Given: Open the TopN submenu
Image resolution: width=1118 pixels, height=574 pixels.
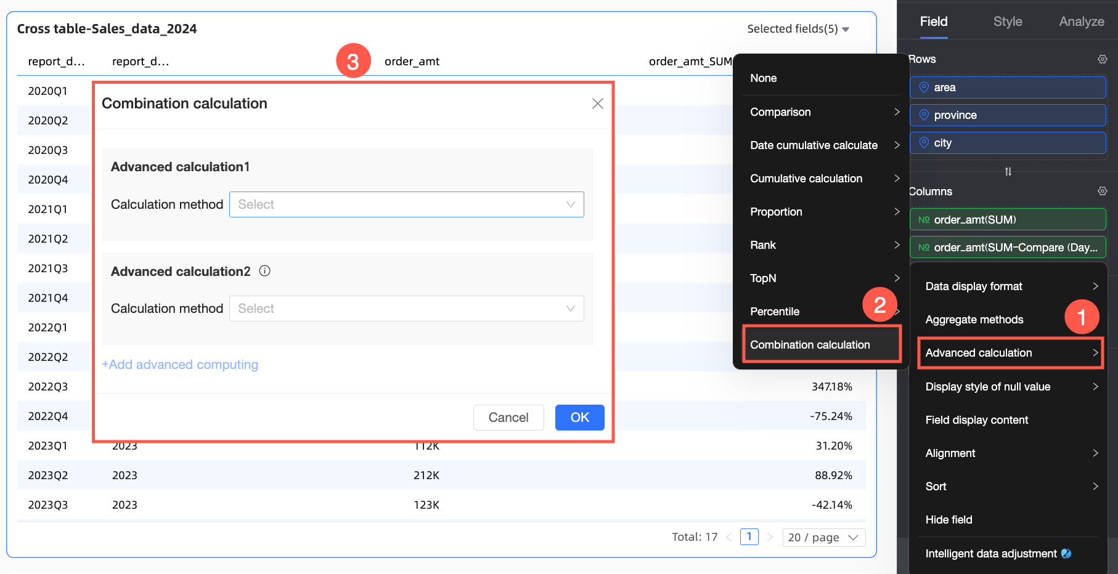Looking at the screenshot, I should (822, 278).
